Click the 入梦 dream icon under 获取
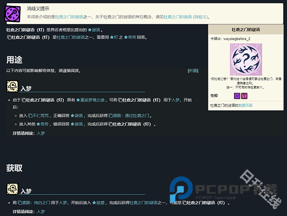 coord(12,189)
